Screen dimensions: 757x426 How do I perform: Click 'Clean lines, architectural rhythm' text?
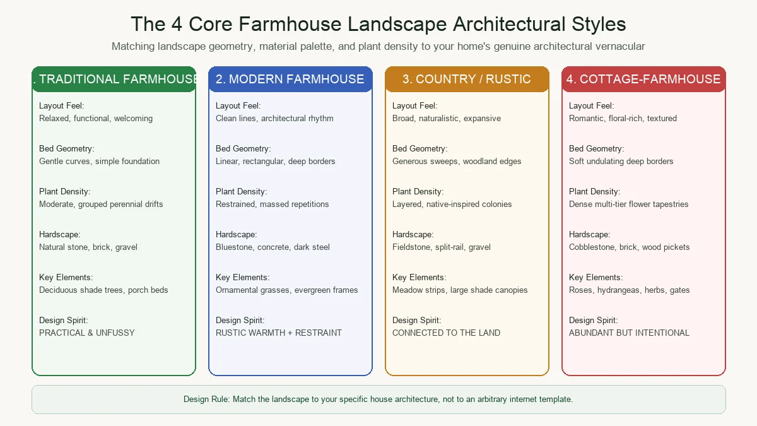pos(275,118)
